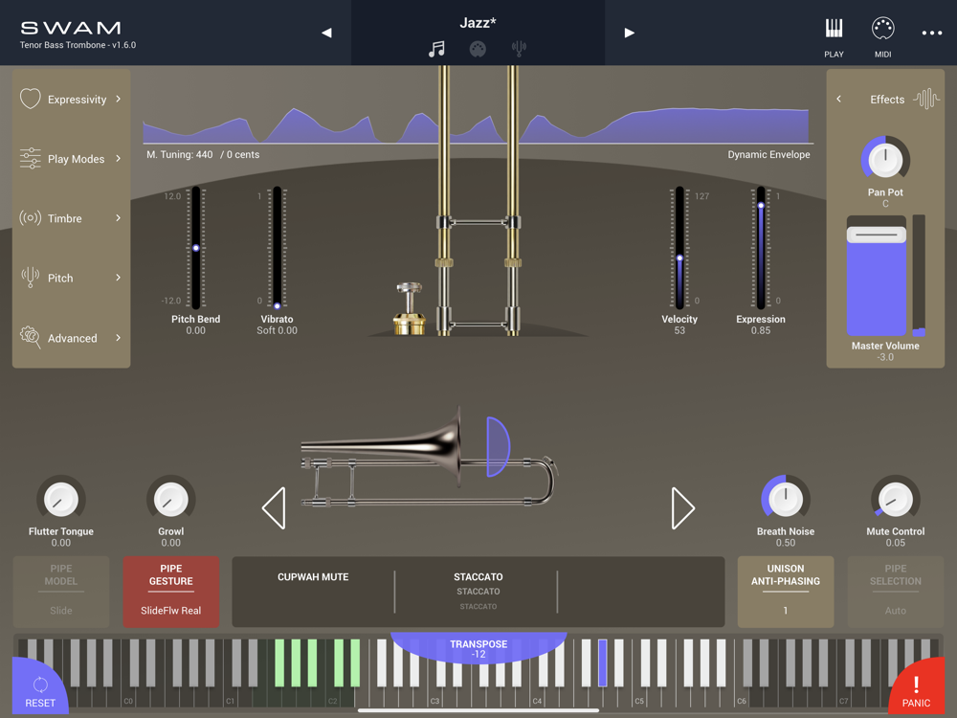Viewport: 957px width, 718px height.
Task: Open the PLAY keyboard icon
Action: click(834, 29)
